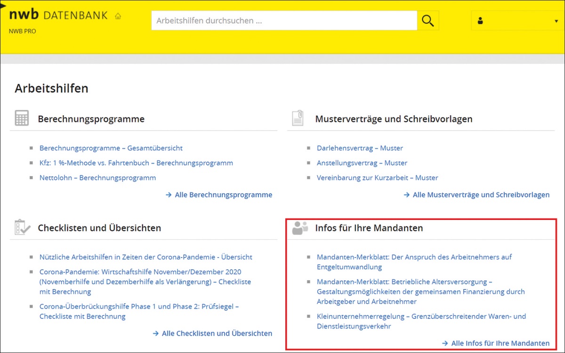Expand the user account dropdown arrow
565x353 pixels.
pos(556,22)
